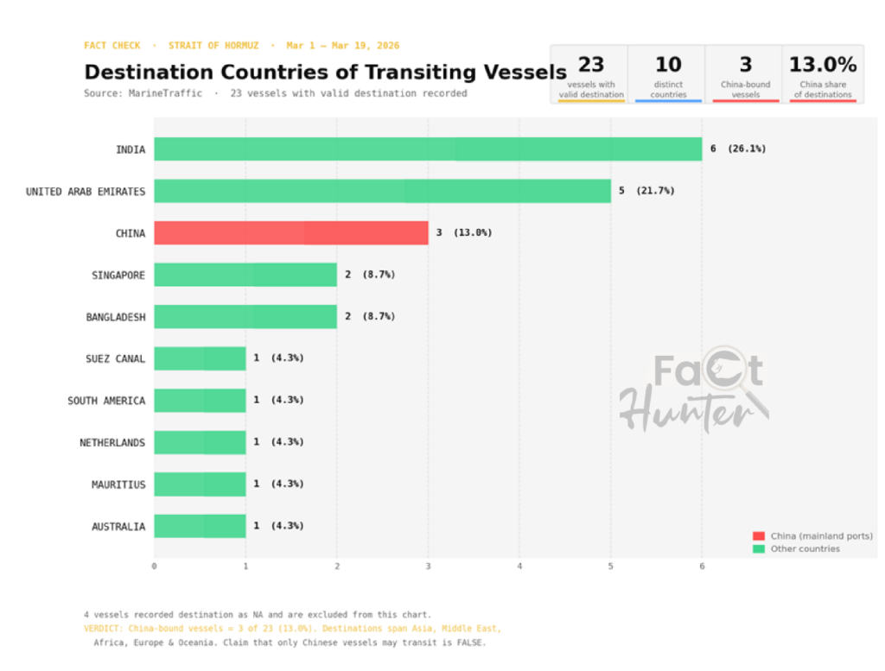Click the Fact Hunter magnifier logo
The width and height of the screenshot is (885, 671).
(694, 395)
